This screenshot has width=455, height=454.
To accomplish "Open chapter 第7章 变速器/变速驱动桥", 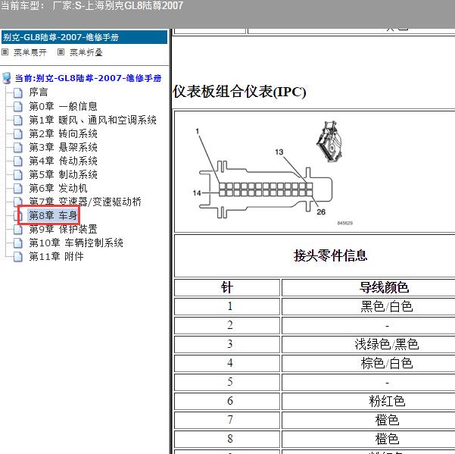I will pyautogui.click(x=86, y=202).
